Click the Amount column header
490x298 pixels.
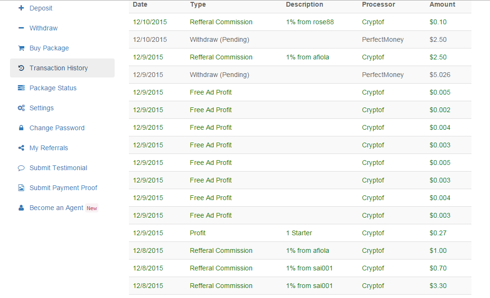442,4
